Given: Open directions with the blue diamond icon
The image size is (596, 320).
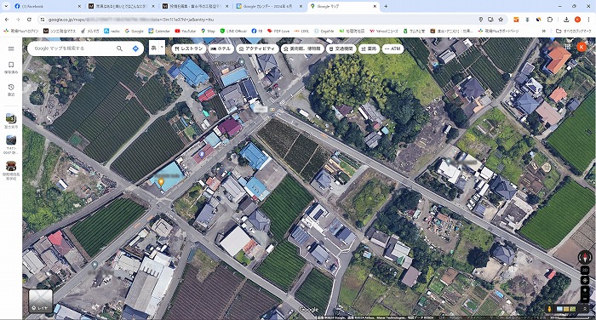Looking at the screenshot, I should click(135, 49).
